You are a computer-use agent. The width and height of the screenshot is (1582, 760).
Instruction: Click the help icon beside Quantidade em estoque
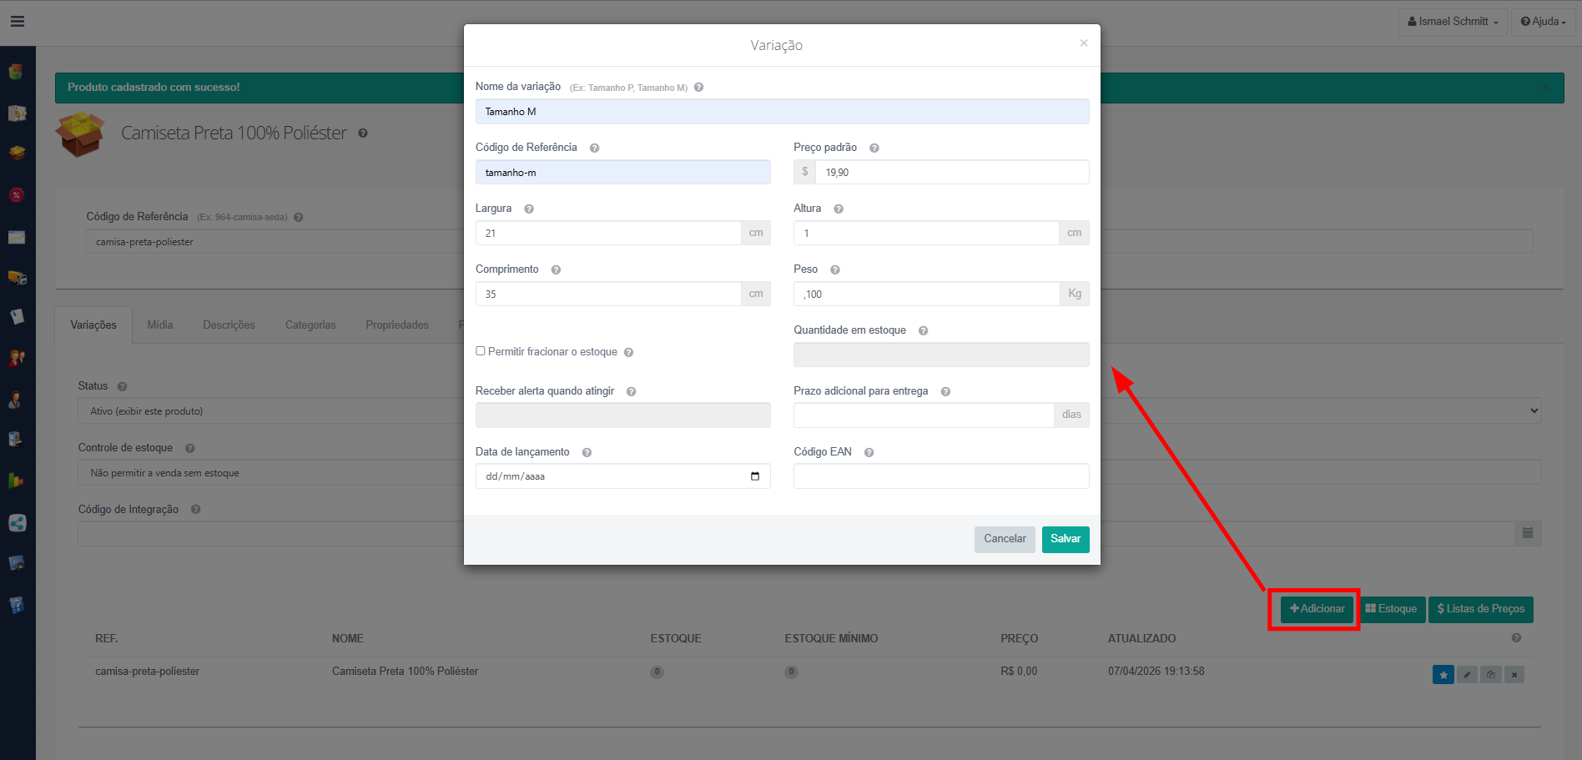click(923, 331)
